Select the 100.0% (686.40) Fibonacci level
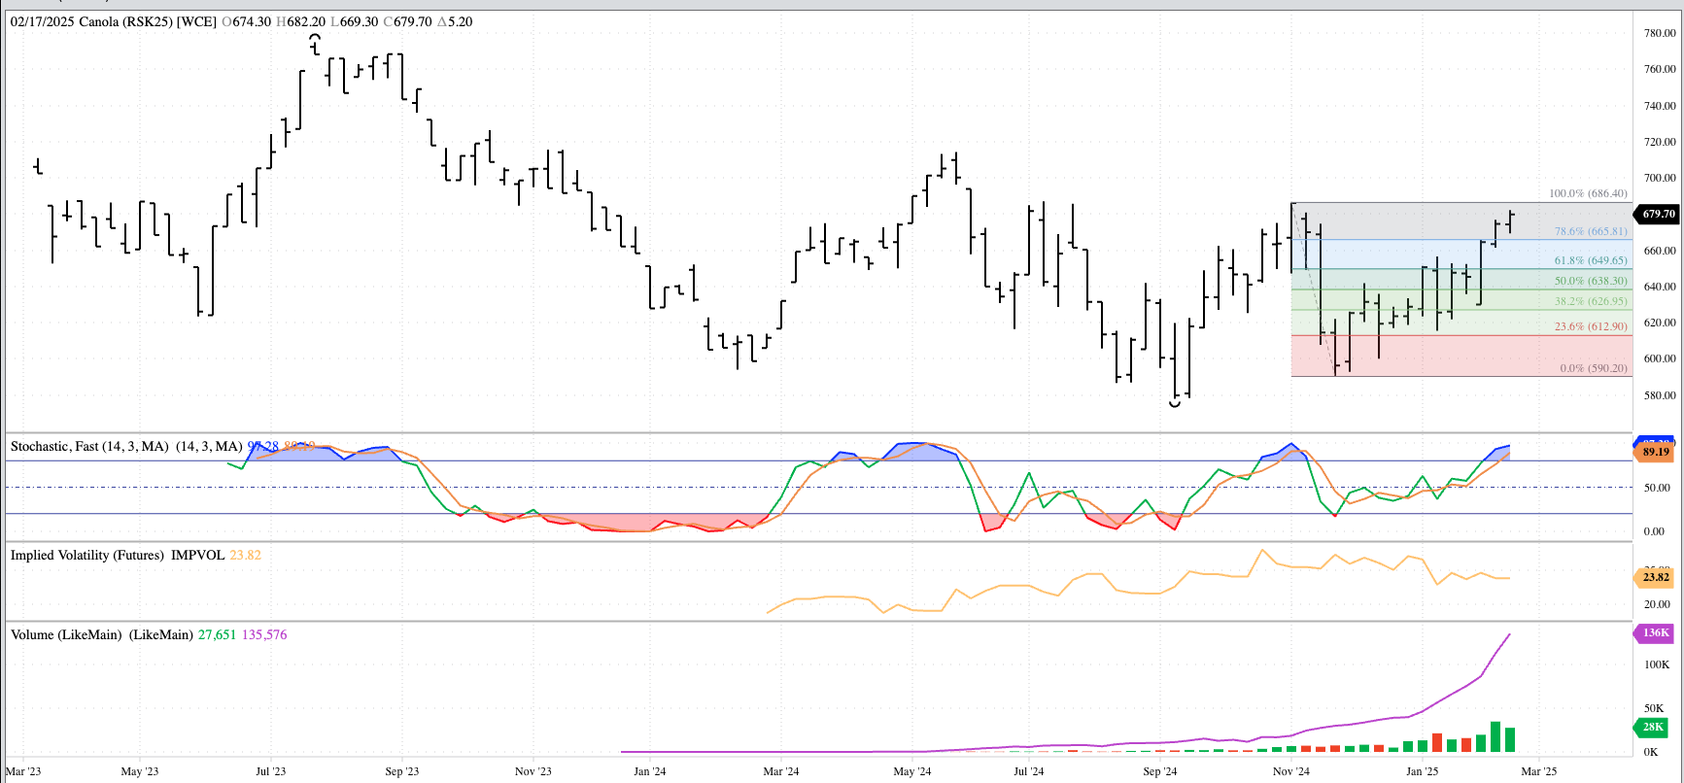Viewport: 1684px width, 783px height. point(1587,193)
